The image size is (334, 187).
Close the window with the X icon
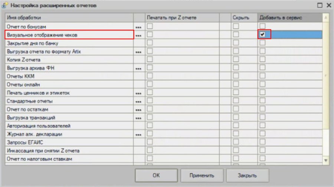329,5
